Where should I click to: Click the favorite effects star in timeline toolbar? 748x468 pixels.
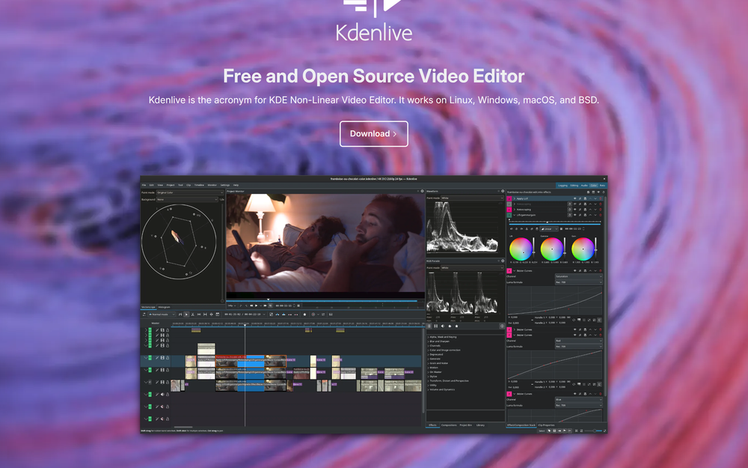(305, 314)
